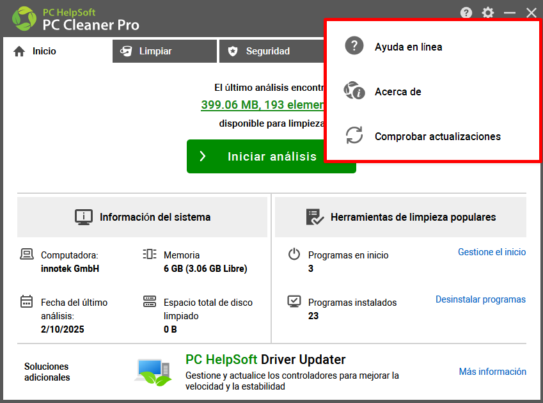Switch to the Limpiar tab
Screen dimensions: 543x403
click(x=164, y=51)
